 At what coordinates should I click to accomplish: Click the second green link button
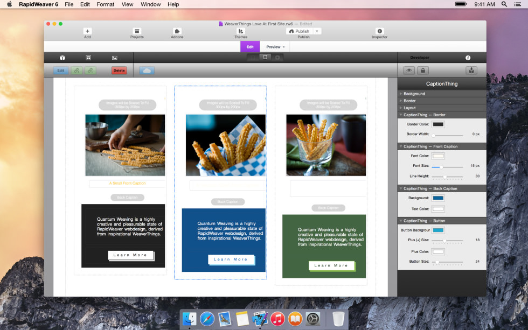[x=91, y=71]
